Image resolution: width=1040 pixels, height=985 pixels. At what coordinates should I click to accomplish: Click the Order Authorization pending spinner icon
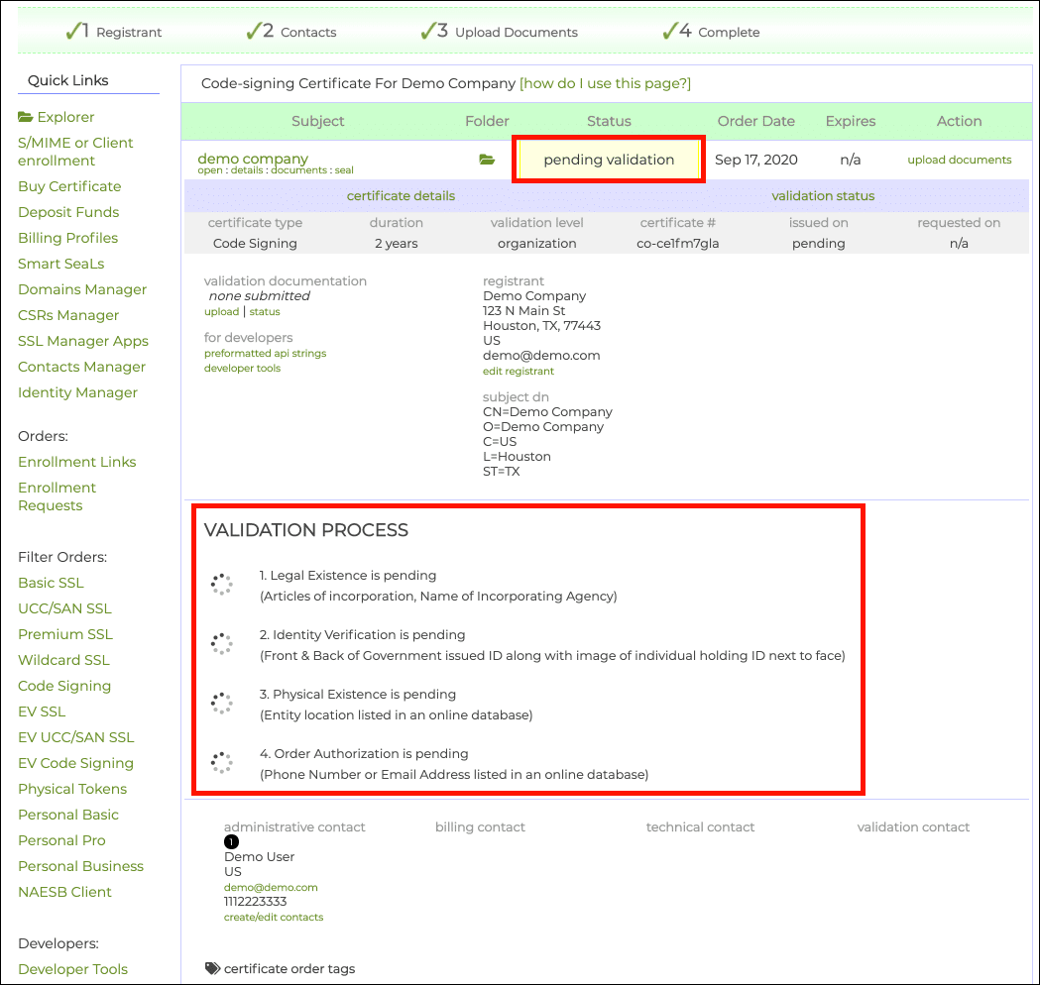pyautogui.click(x=222, y=763)
